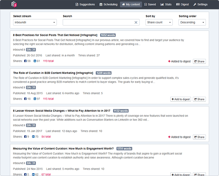
Task: Go to the Scheduling tab
Action: click(108, 4)
